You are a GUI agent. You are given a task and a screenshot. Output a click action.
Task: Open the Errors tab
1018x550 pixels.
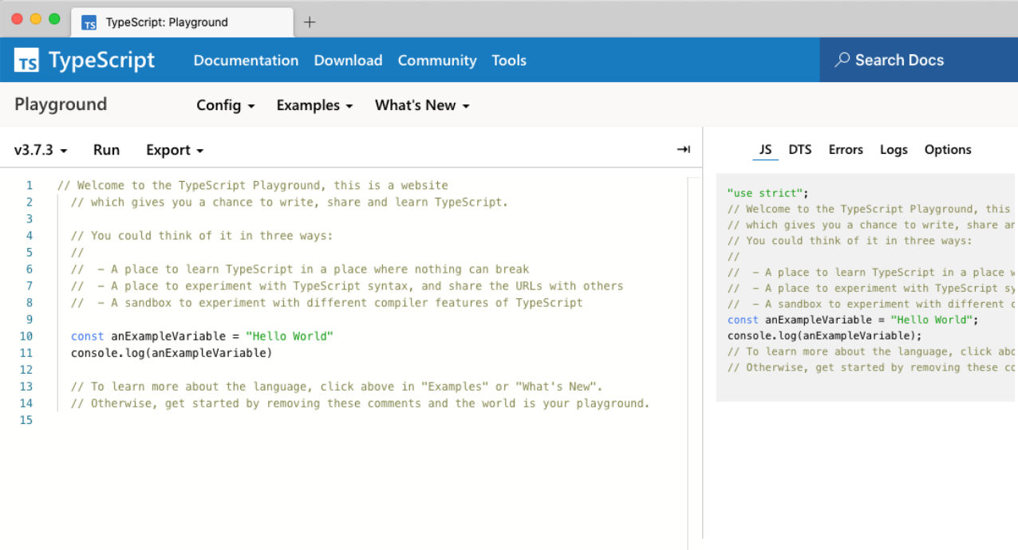(846, 149)
